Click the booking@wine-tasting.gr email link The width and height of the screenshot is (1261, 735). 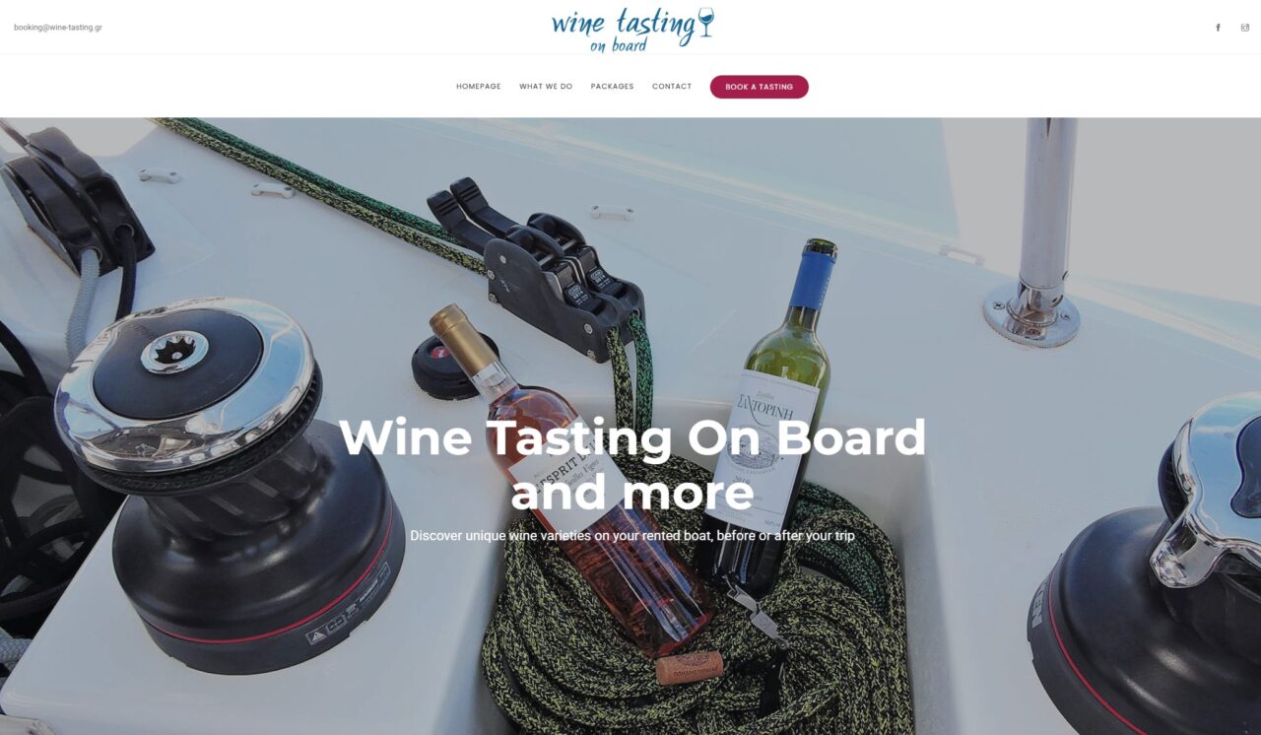(x=58, y=28)
